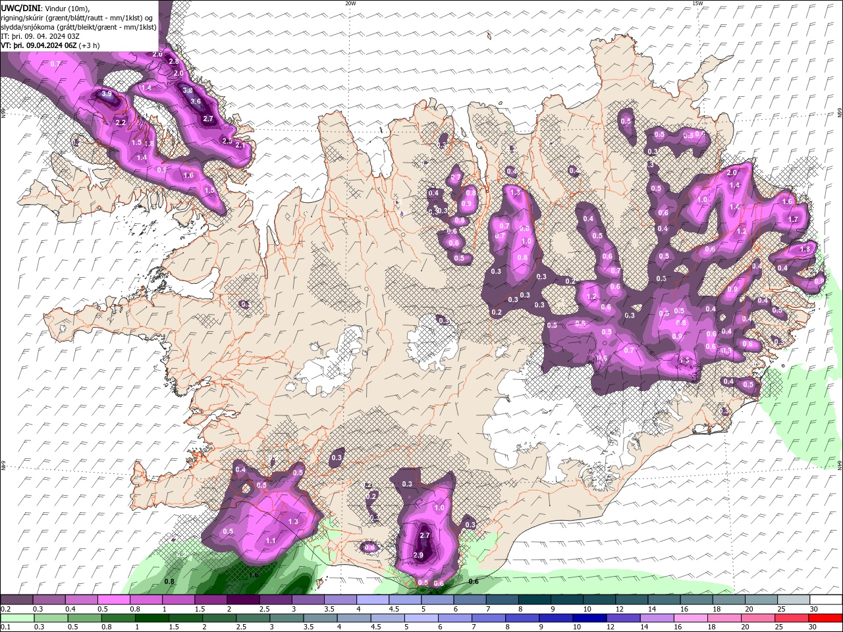Viewport: 843px width, 632px height.
Task: Click the 3.6 snowfall value on the map
Action: (196, 101)
